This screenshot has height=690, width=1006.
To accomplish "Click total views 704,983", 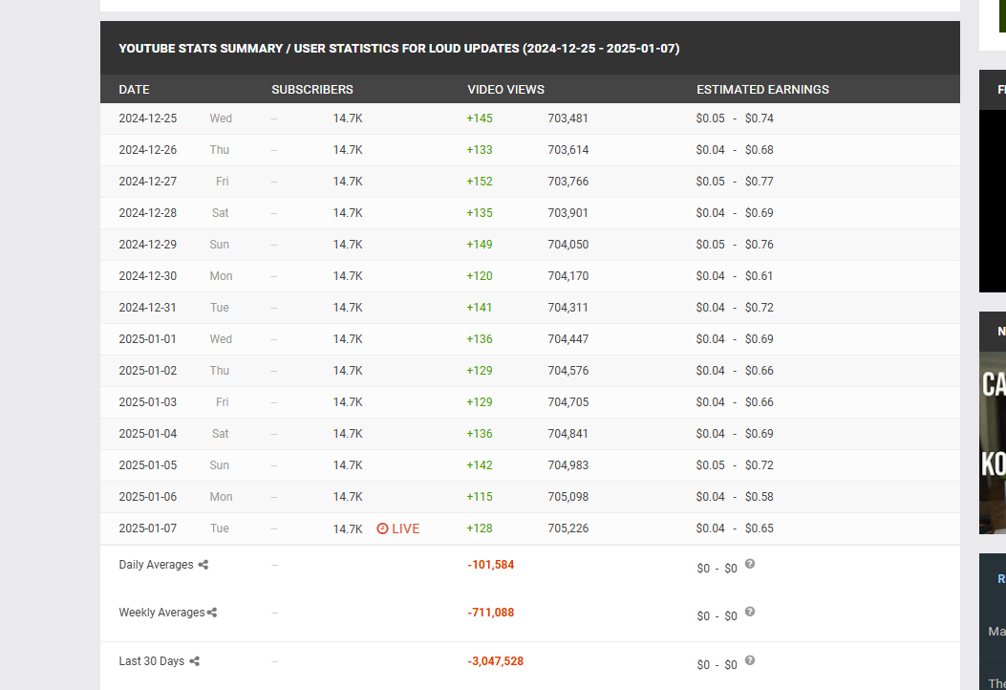I will pyautogui.click(x=567, y=464).
